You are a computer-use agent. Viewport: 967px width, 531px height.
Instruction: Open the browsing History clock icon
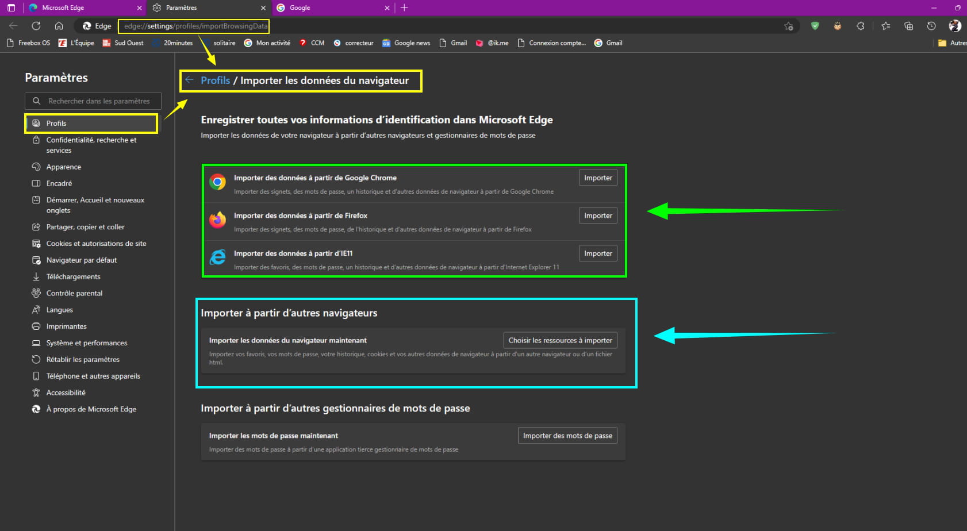click(x=931, y=26)
